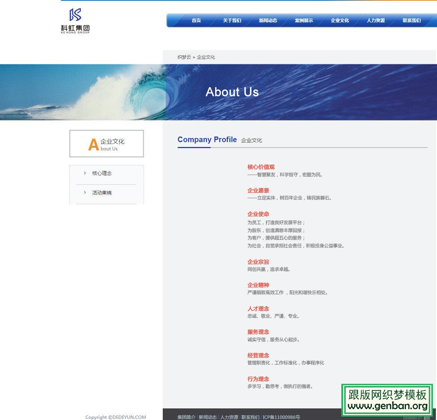437x420 pixels.
Task: Click 联系我们 in the top navigation
Action: point(412,21)
